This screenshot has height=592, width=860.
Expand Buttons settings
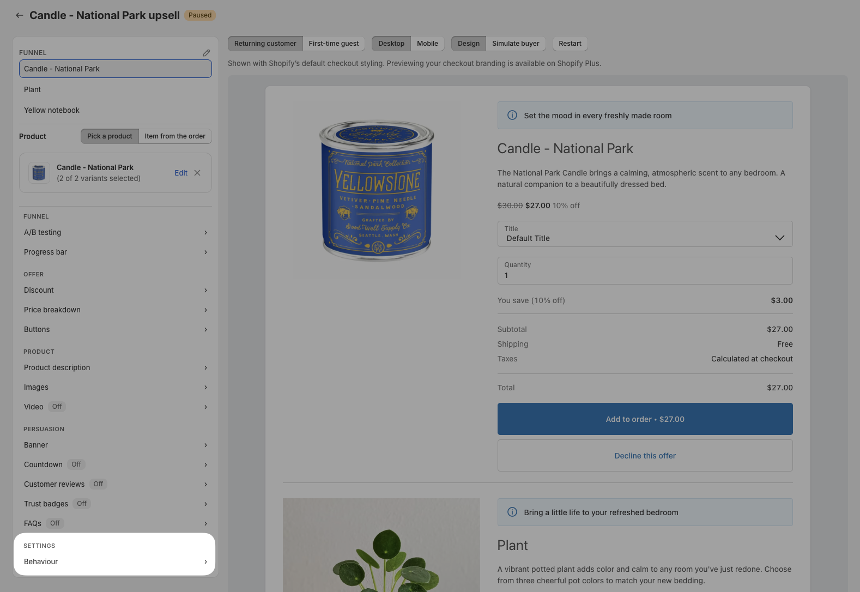[x=116, y=329]
